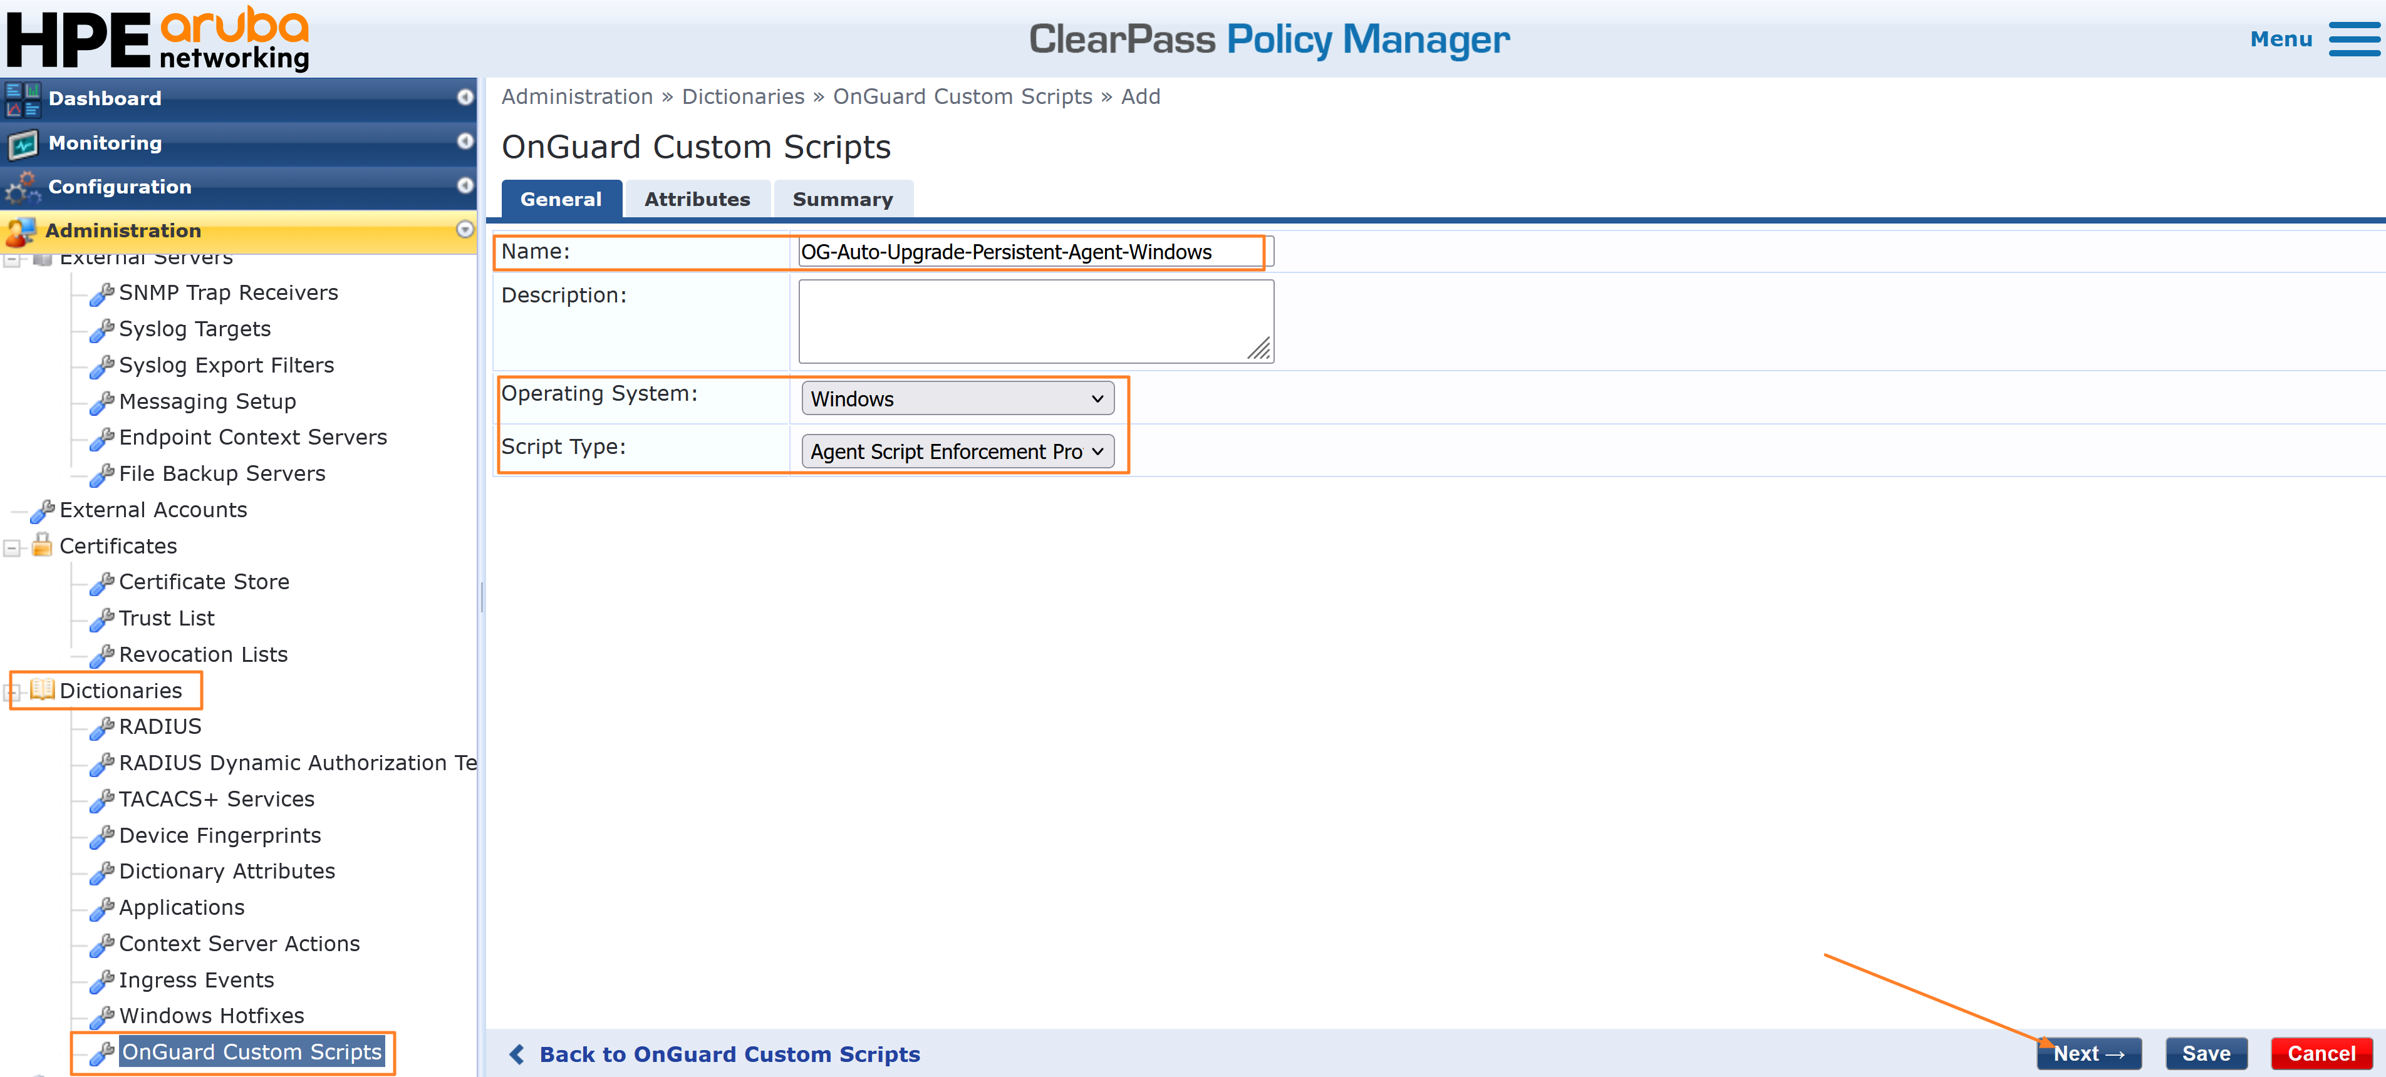Viewport: 2386px width, 1077px height.
Task: Click the Administration user icon
Action: pyautogui.click(x=21, y=230)
